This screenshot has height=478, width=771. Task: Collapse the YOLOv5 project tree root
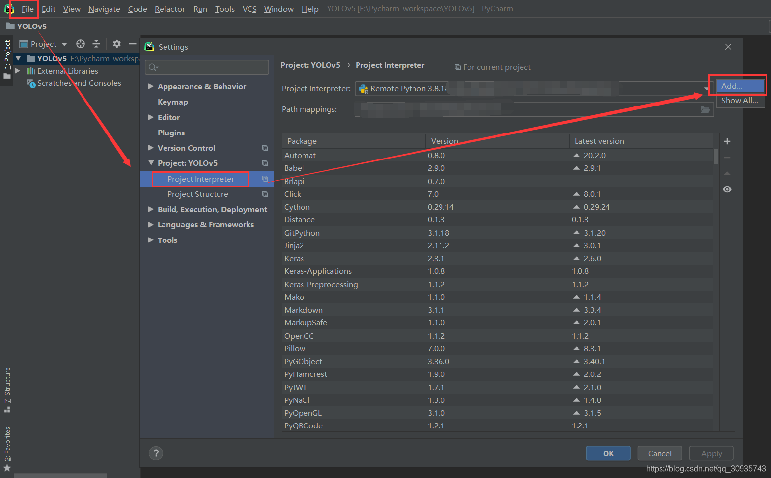tap(18, 58)
